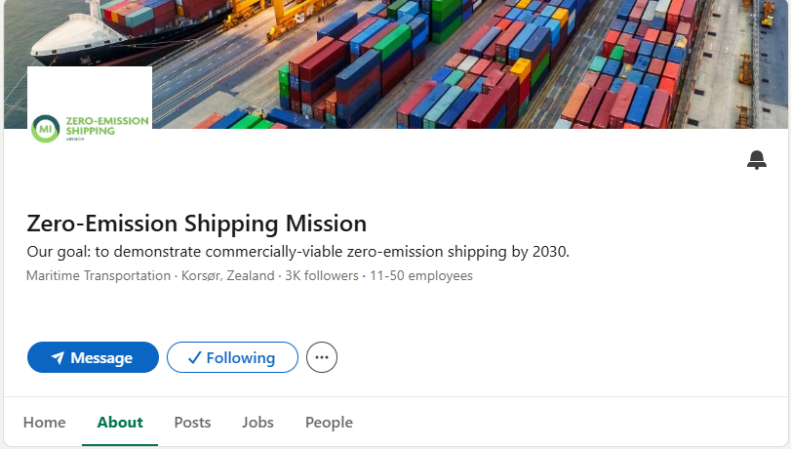The width and height of the screenshot is (791, 449).
Task: Click the checkmark icon beside Following
Action: tap(194, 358)
